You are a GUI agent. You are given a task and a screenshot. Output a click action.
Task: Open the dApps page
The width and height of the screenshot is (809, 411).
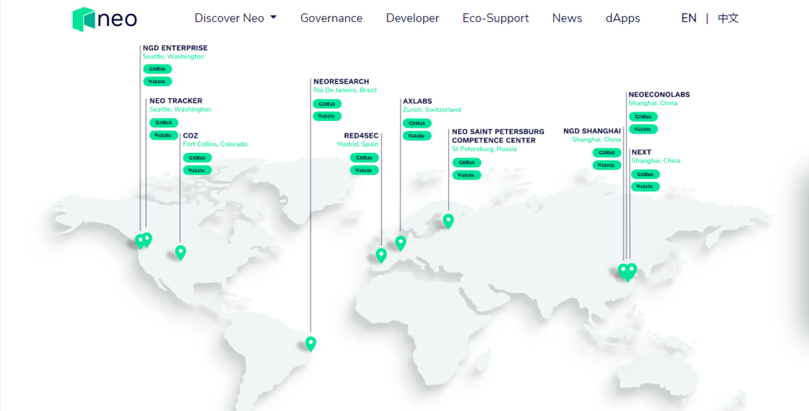pyautogui.click(x=622, y=18)
